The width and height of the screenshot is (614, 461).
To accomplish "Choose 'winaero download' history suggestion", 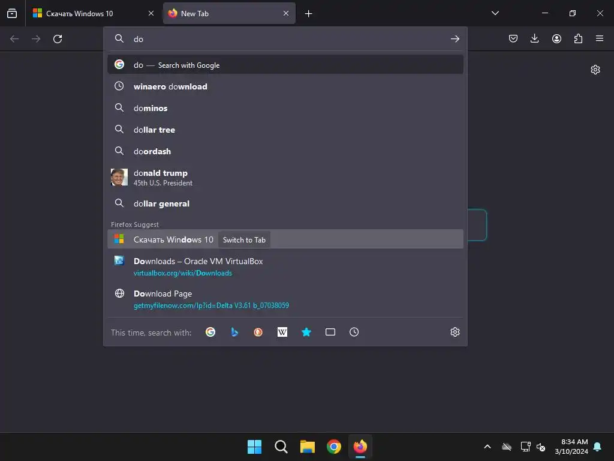I will [x=285, y=86].
